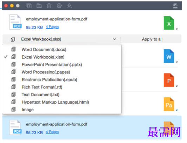
Task: Click the yellow Pages output format icon
Action: [169, 104]
